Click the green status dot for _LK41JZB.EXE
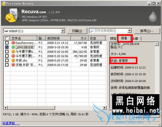 pos(13,47)
